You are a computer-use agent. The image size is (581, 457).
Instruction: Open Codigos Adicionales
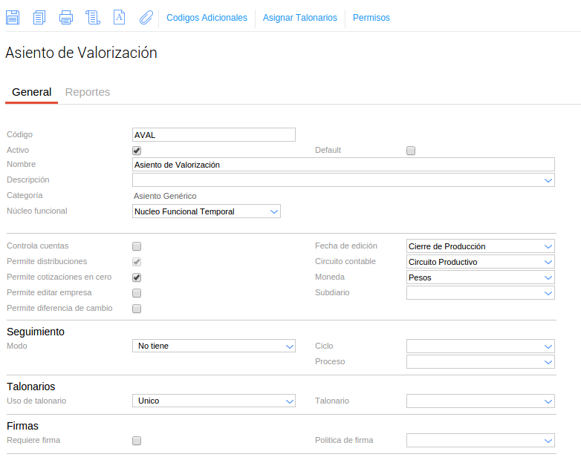point(207,18)
